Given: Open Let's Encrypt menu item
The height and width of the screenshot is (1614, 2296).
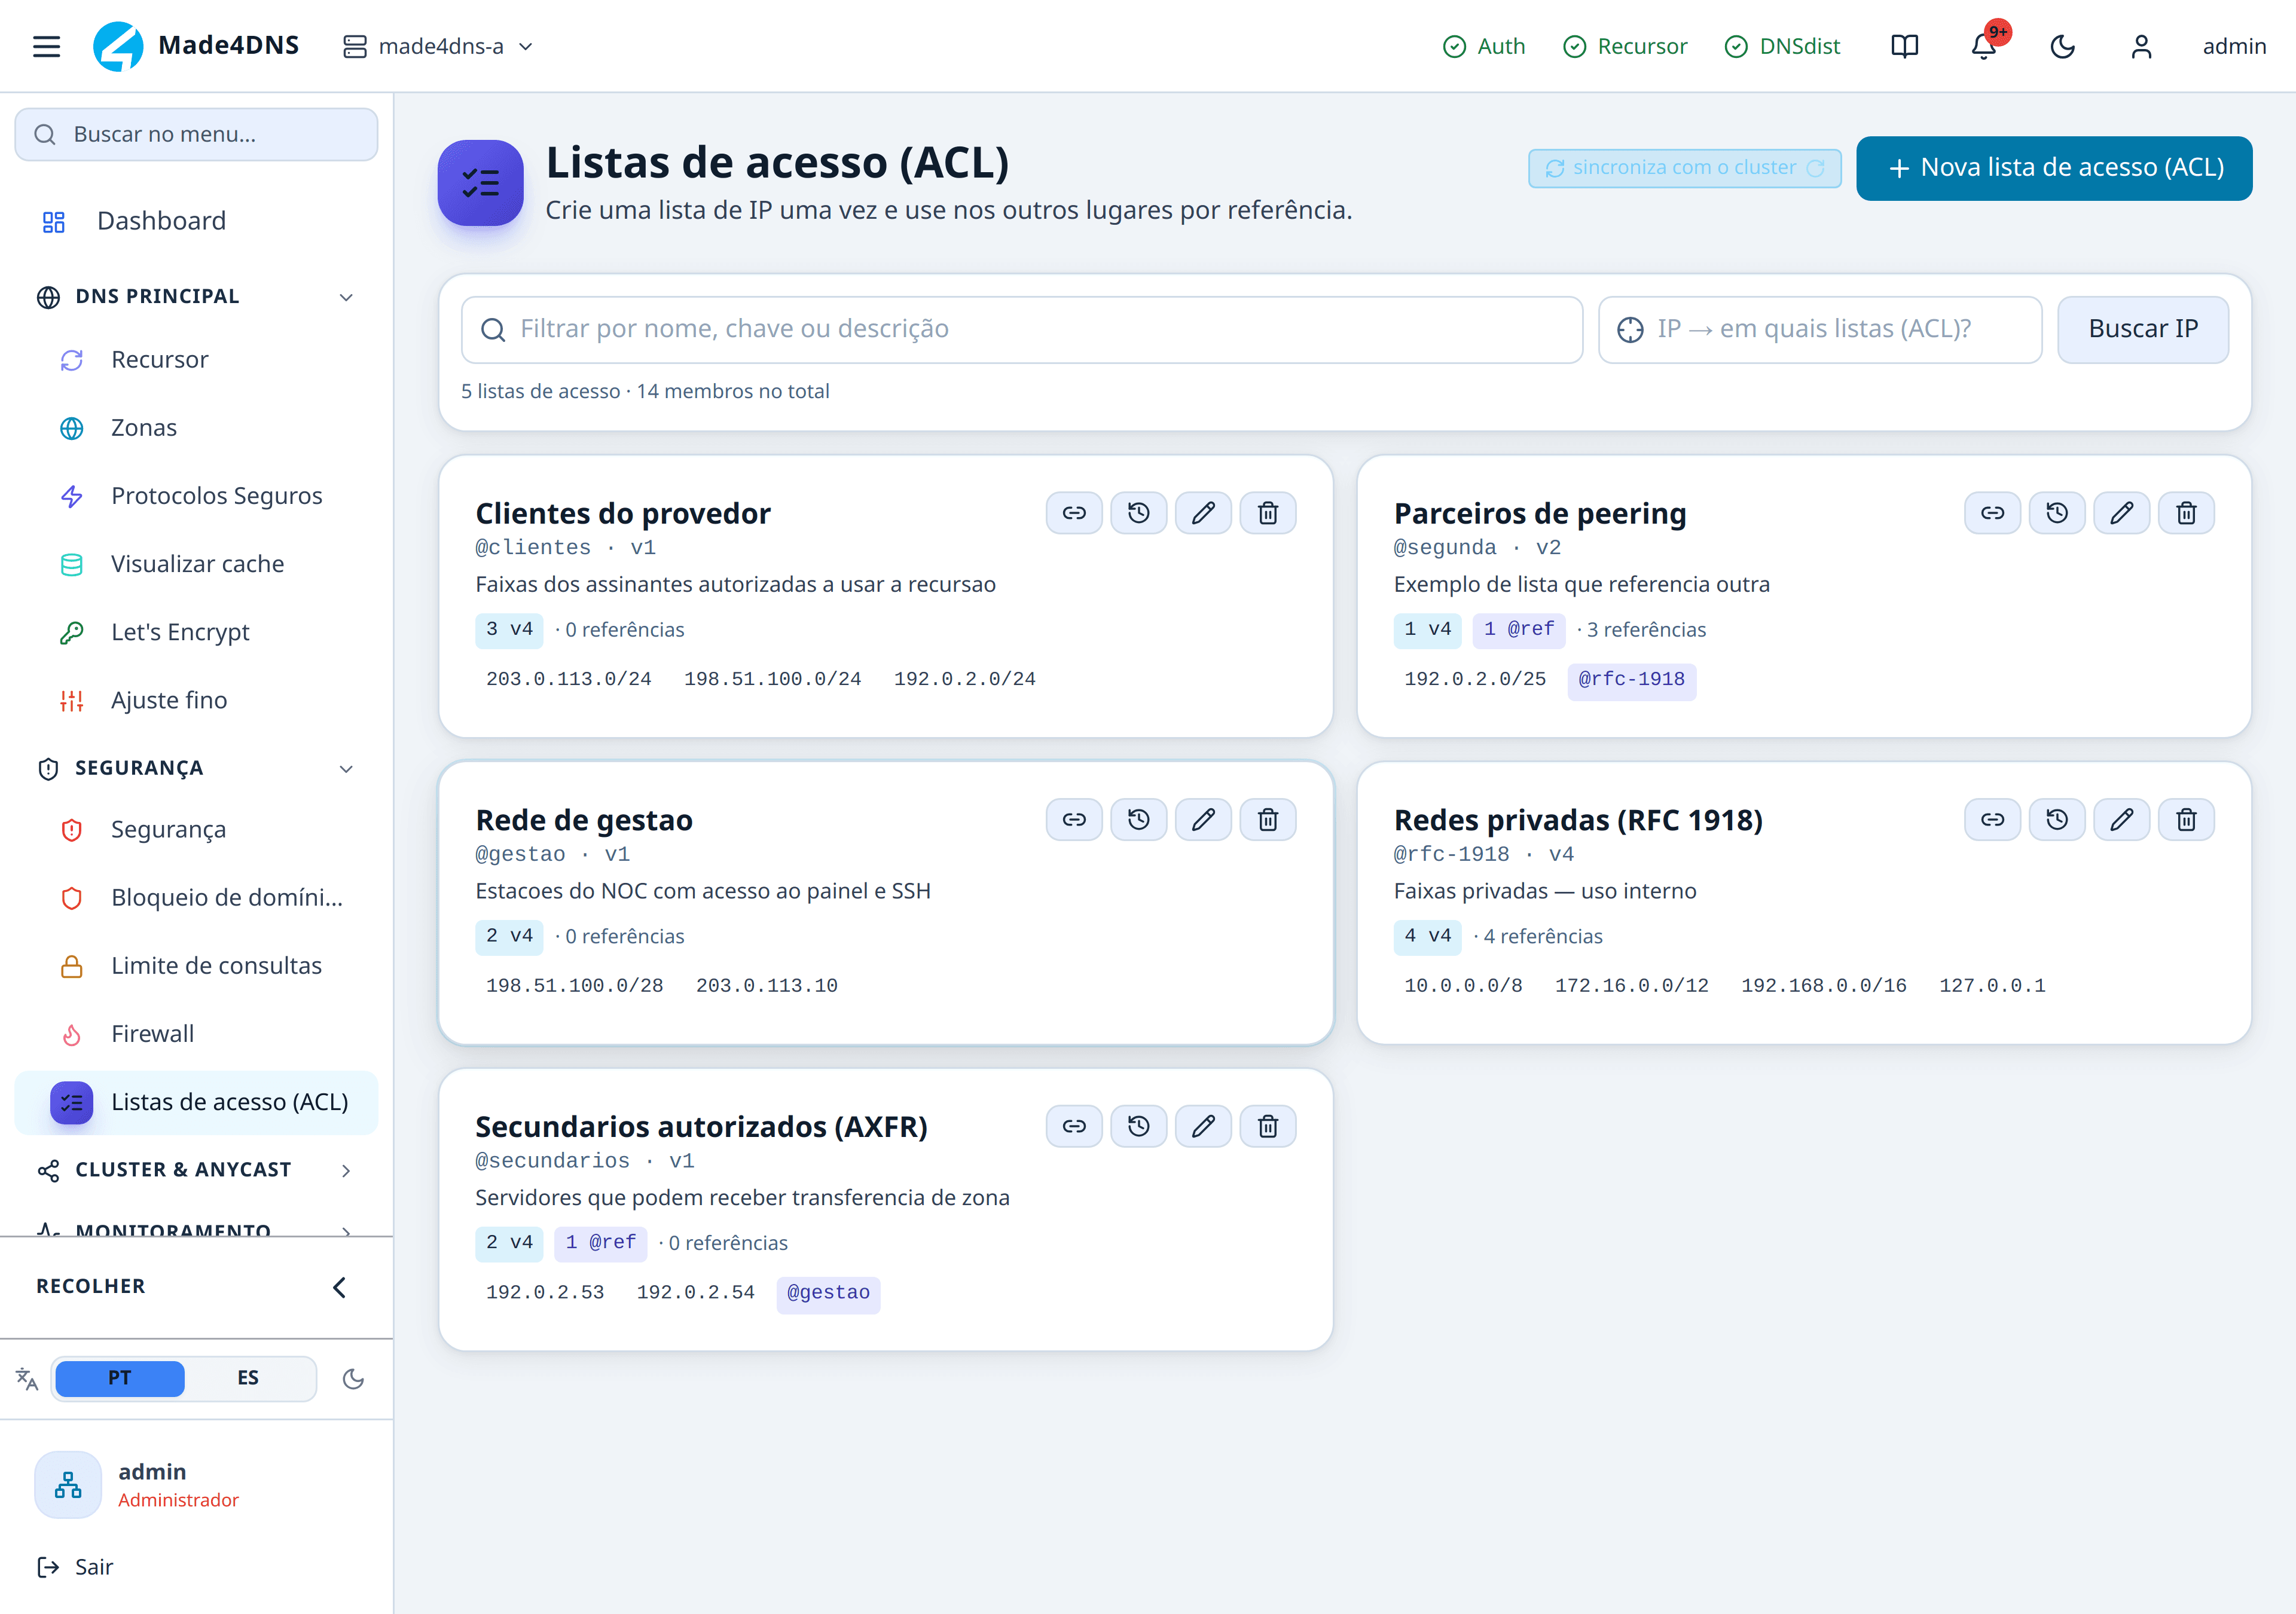Looking at the screenshot, I should [196, 632].
